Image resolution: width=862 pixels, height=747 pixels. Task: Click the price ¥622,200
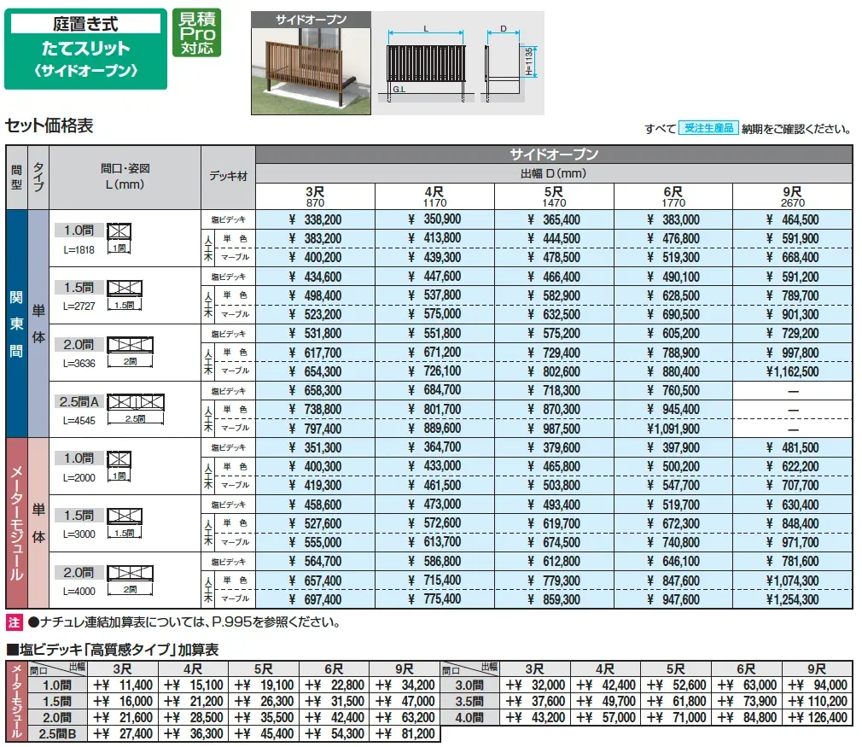click(793, 467)
